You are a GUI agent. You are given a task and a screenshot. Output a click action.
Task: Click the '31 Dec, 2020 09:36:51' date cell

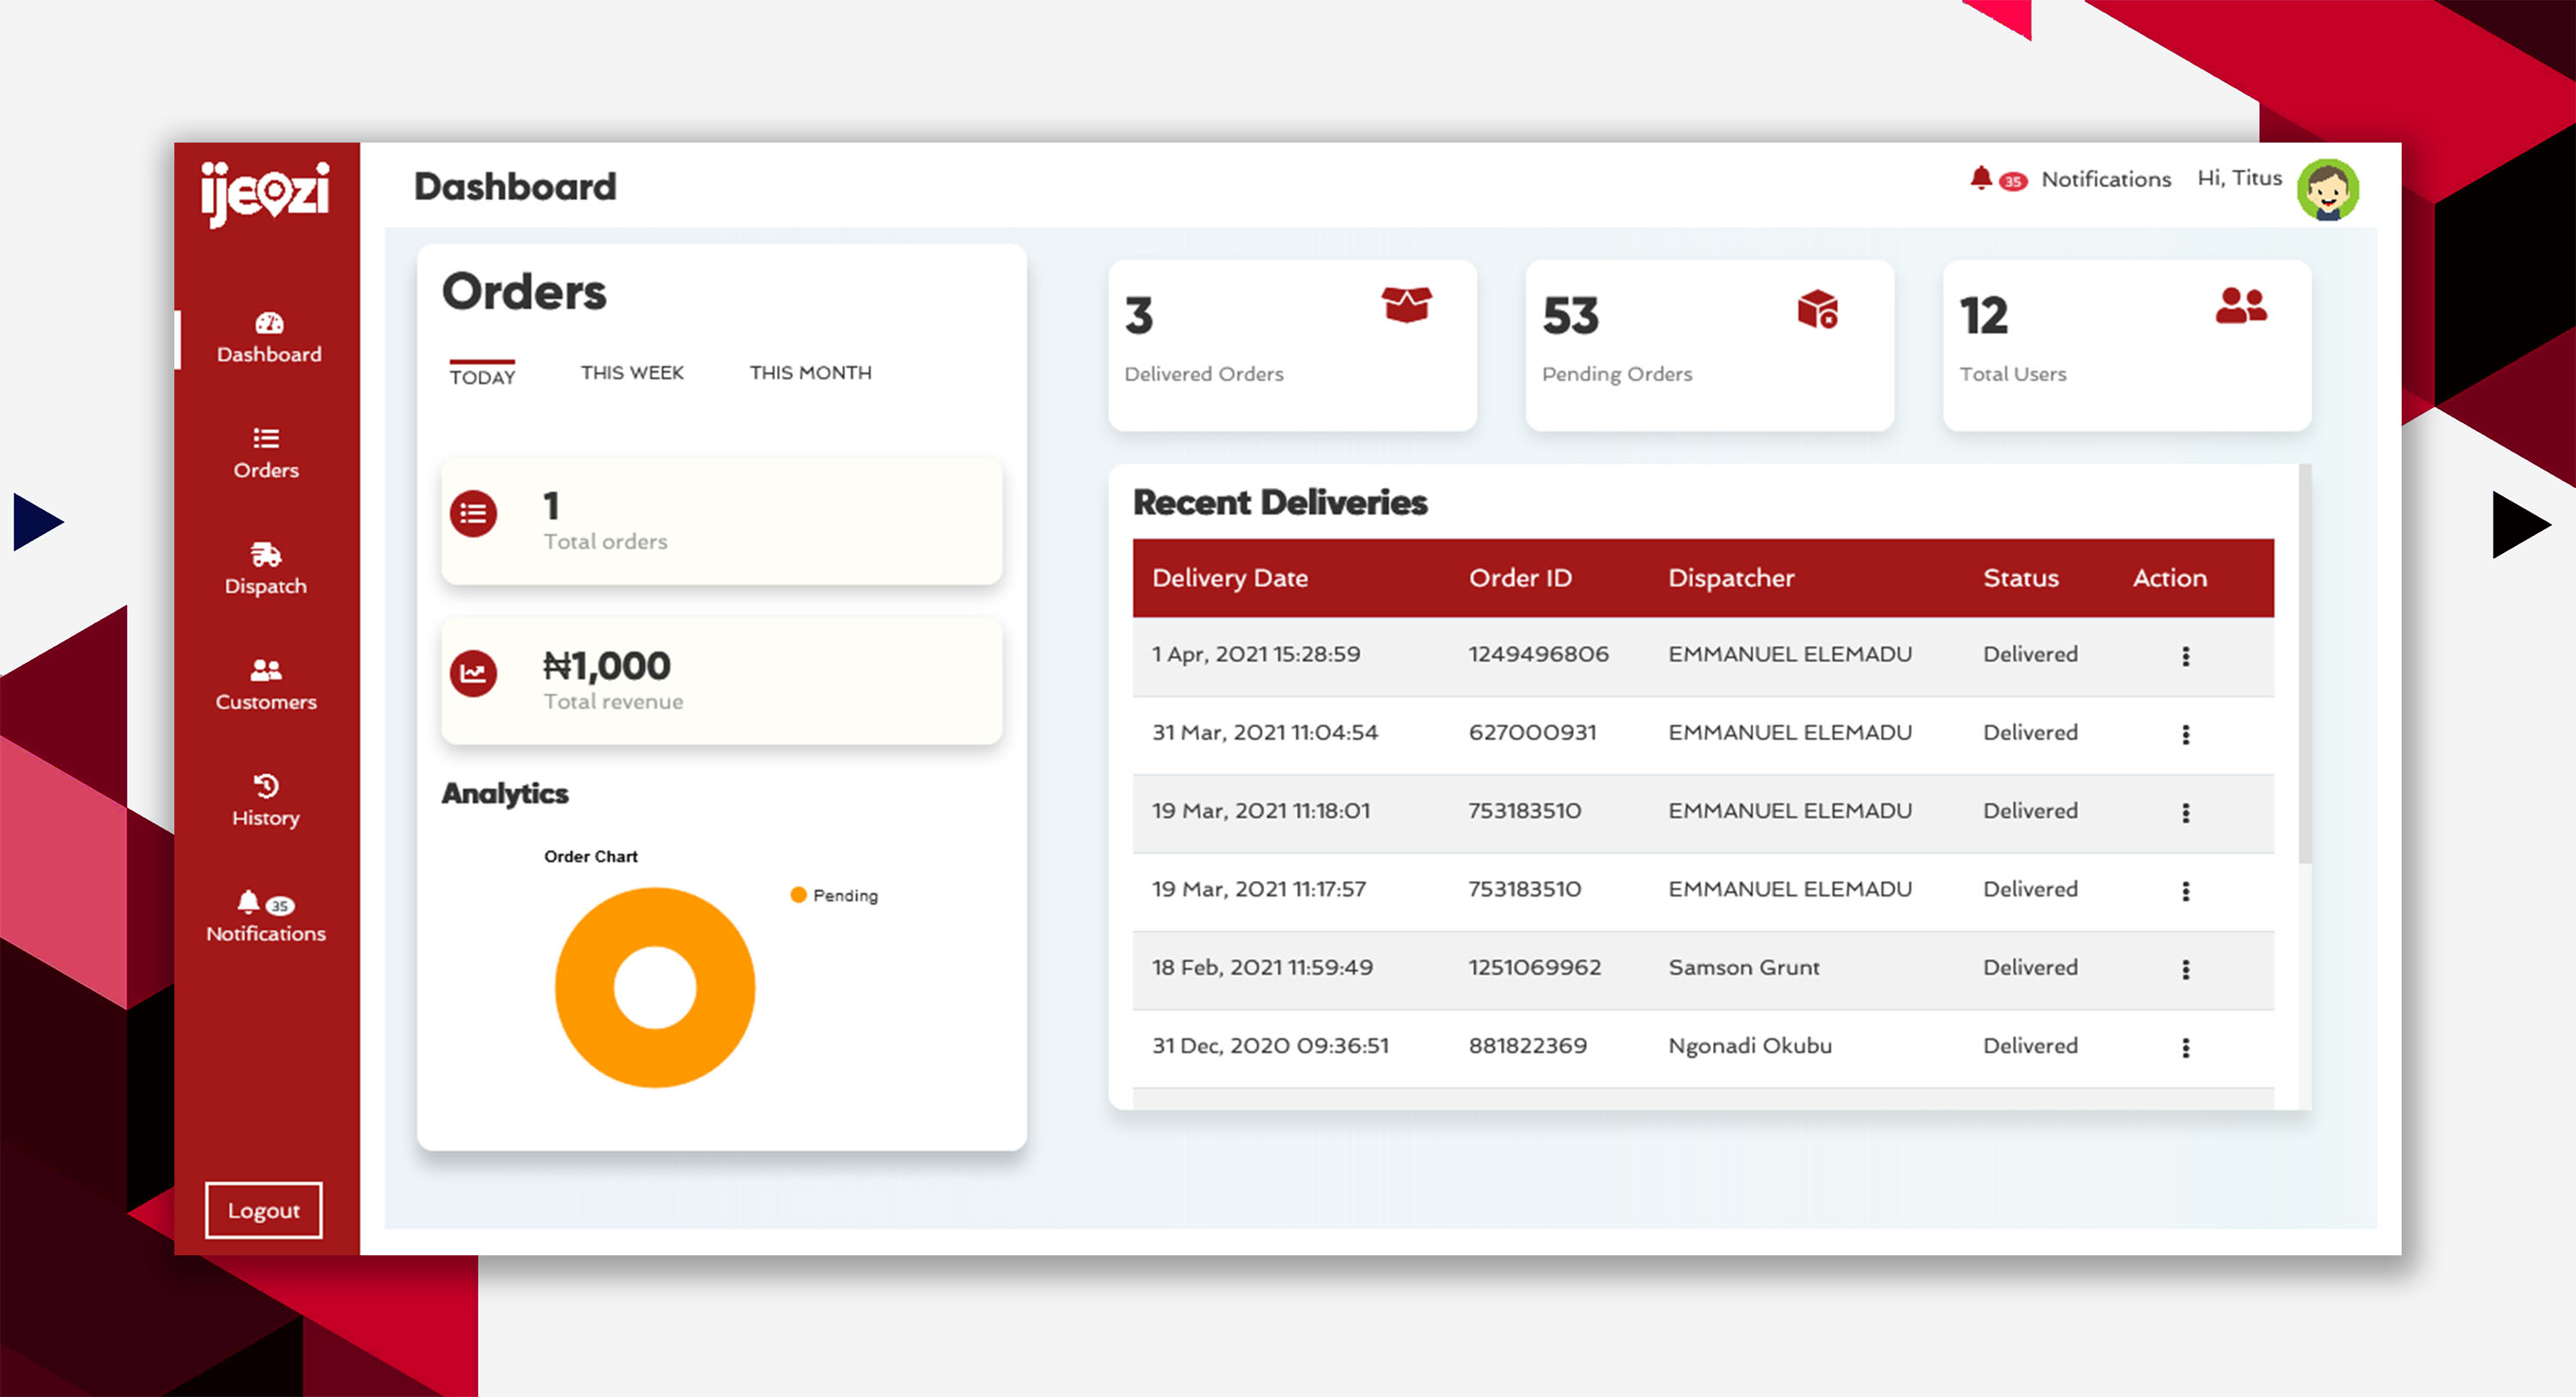point(1270,1045)
